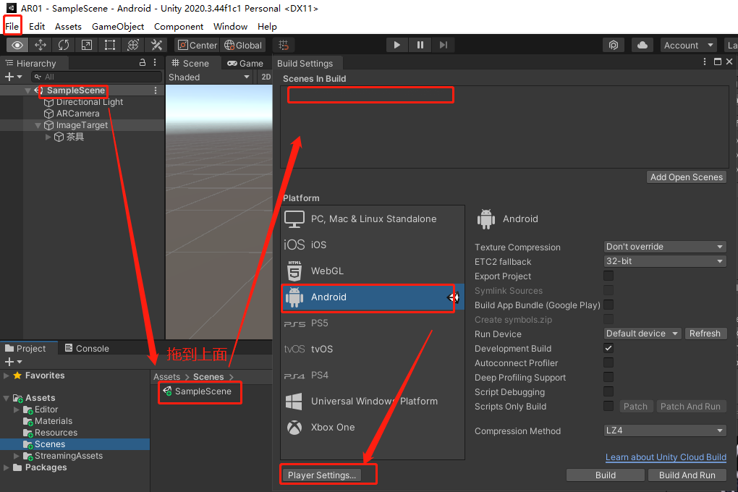Select Universal Windows Platform
The image size is (738, 492).
tap(373, 401)
